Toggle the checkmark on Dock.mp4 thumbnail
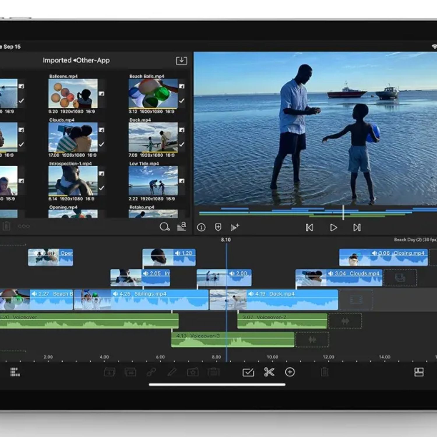Image resolution: width=437 pixels, height=437 pixels. tap(182, 144)
